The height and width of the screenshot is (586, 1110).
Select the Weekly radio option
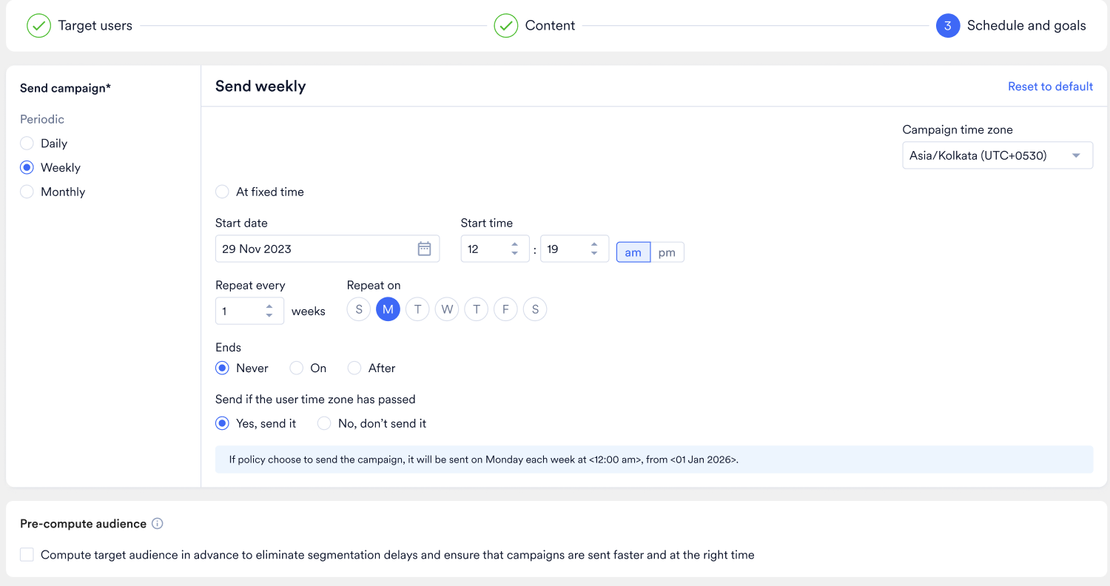point(27,168)
